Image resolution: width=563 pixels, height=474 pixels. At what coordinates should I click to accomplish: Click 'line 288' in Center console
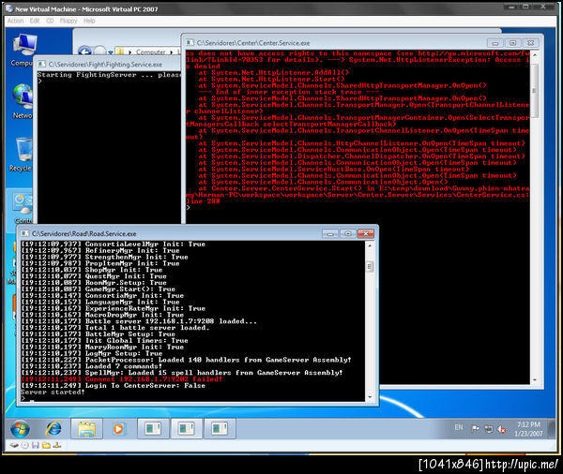tap(203, 201)
